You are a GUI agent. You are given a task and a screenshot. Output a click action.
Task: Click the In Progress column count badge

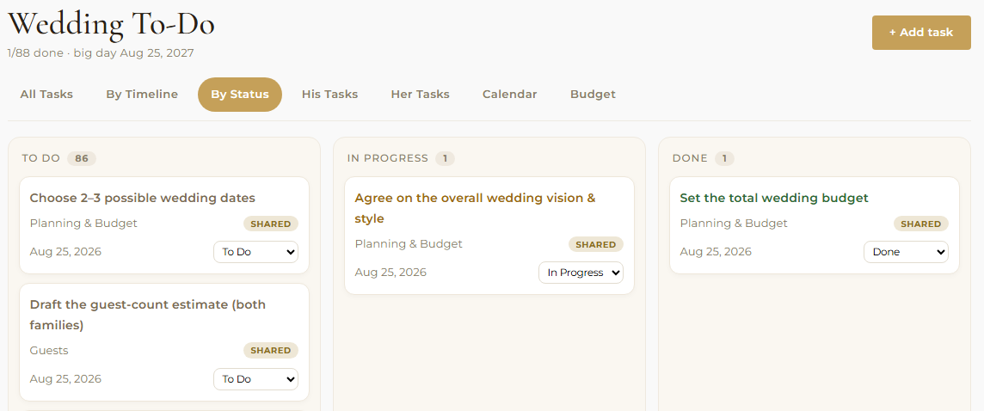[445, 158]
